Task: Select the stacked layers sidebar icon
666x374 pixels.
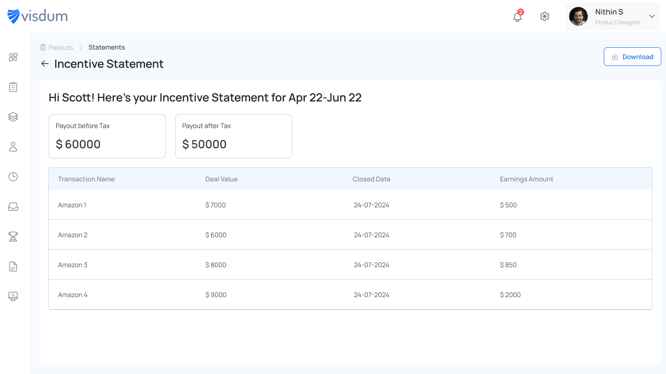Action: click(13, 117)
